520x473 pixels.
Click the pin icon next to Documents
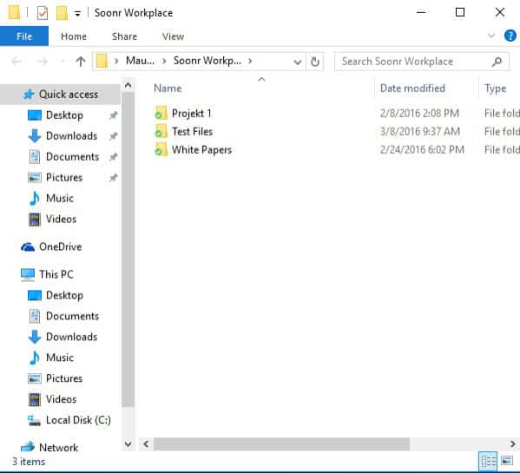coord(114,157)
